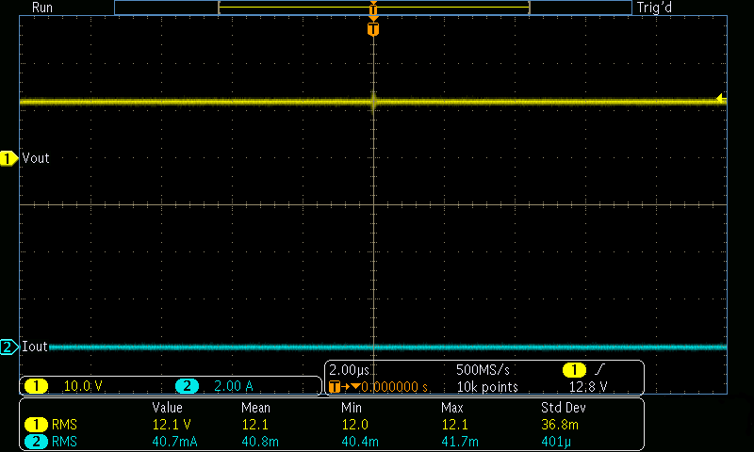This screenshot has height=452, width=754.
Task: Click the waveform record overview bar at top
Action: click(373, 8)
